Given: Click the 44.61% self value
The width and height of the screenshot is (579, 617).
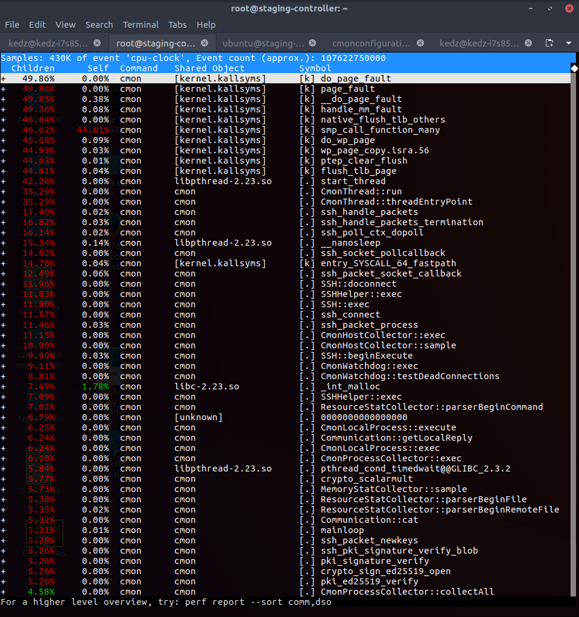Looking at the screenshot, I should tap(93, 130).
